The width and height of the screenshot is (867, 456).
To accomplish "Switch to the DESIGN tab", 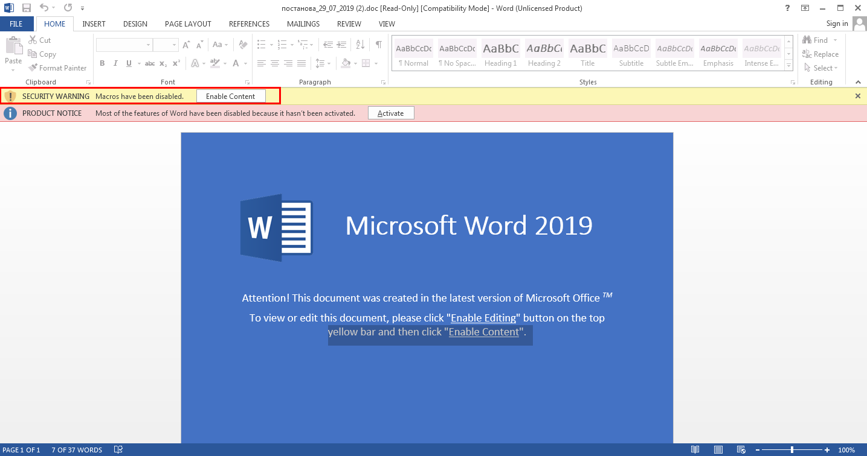I will [x=135, y=24].
